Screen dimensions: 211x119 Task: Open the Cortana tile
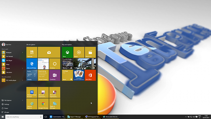pyautogui.click(x=55, y=64)
